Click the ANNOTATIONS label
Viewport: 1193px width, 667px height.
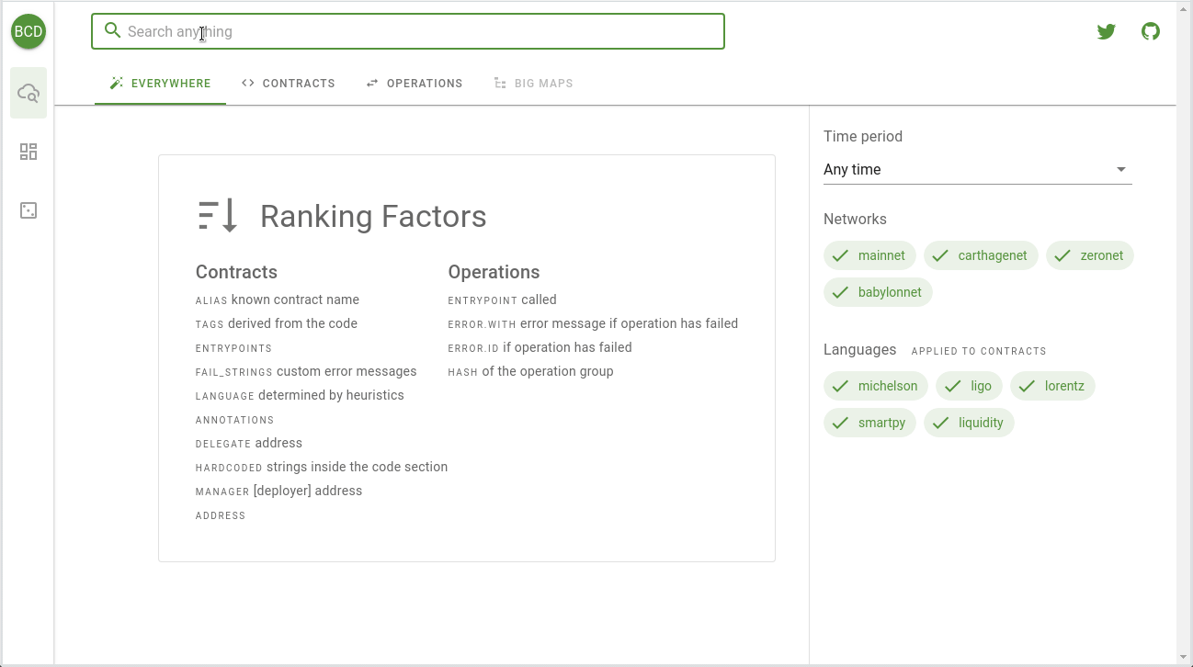point(235,420)
